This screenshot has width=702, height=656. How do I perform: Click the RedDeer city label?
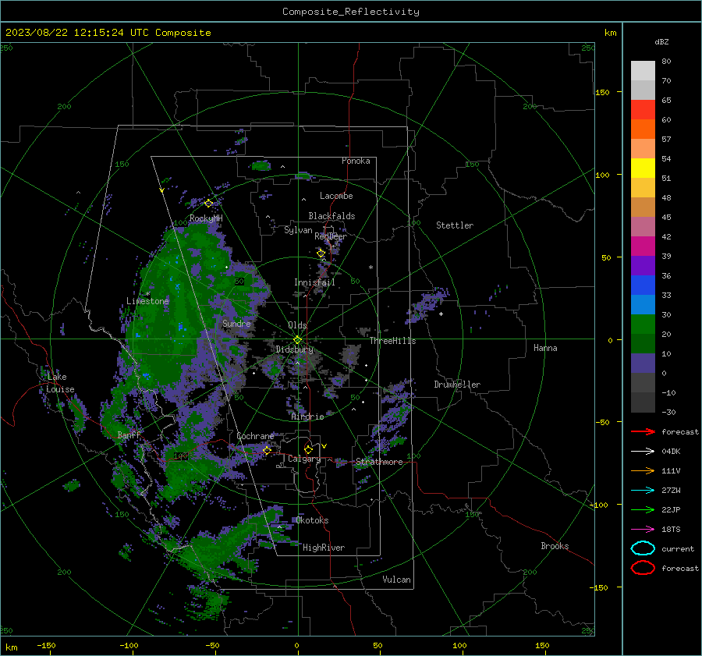331,236
